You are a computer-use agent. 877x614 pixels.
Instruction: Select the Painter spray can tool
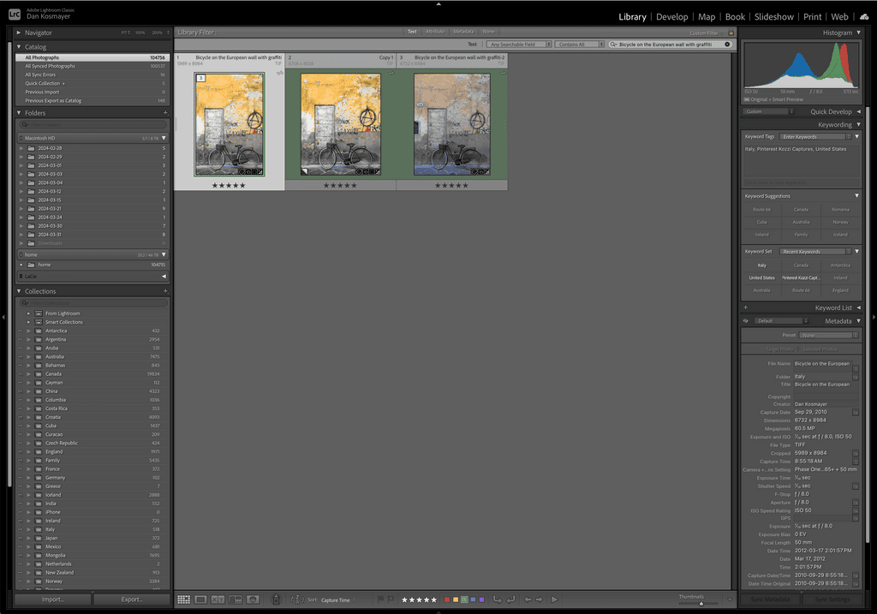tap(276, 599)
